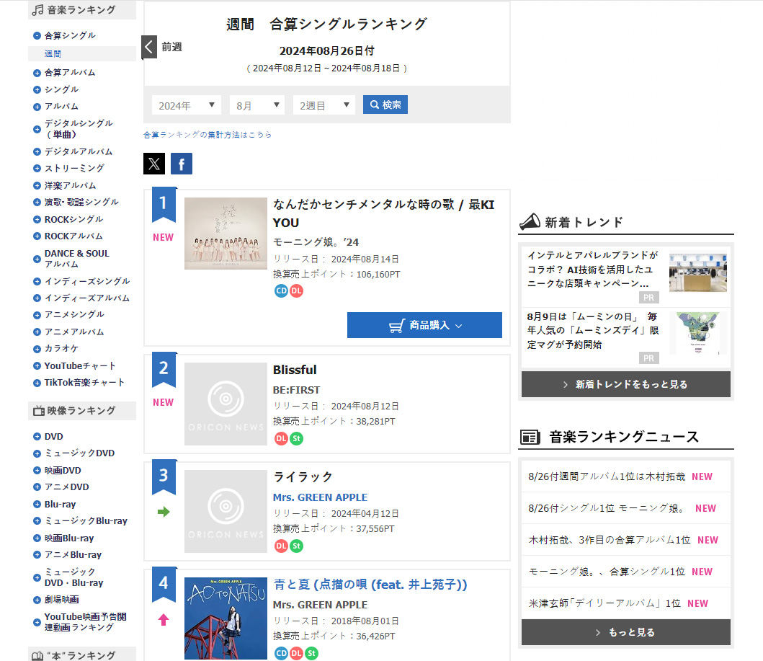Viewport: 763px width, 661px height.
Task: Click plus icon beside ストリーミング
Action: click(x=37, y=169)
